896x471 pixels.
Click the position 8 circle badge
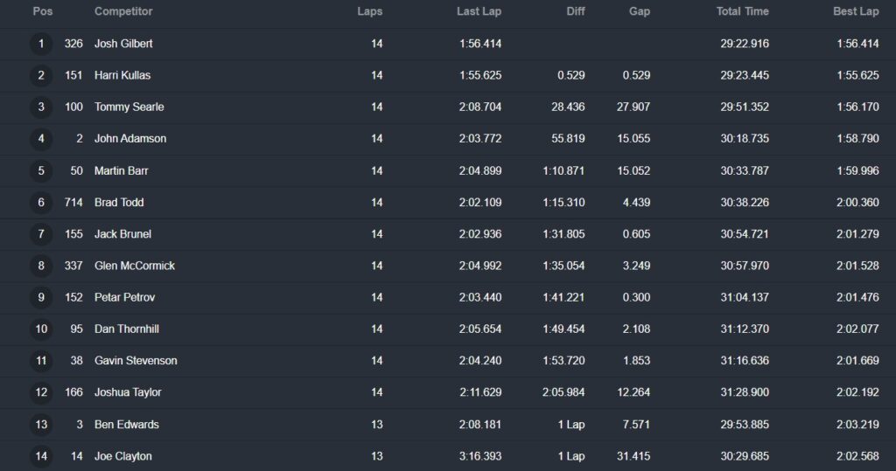[41, 266]
